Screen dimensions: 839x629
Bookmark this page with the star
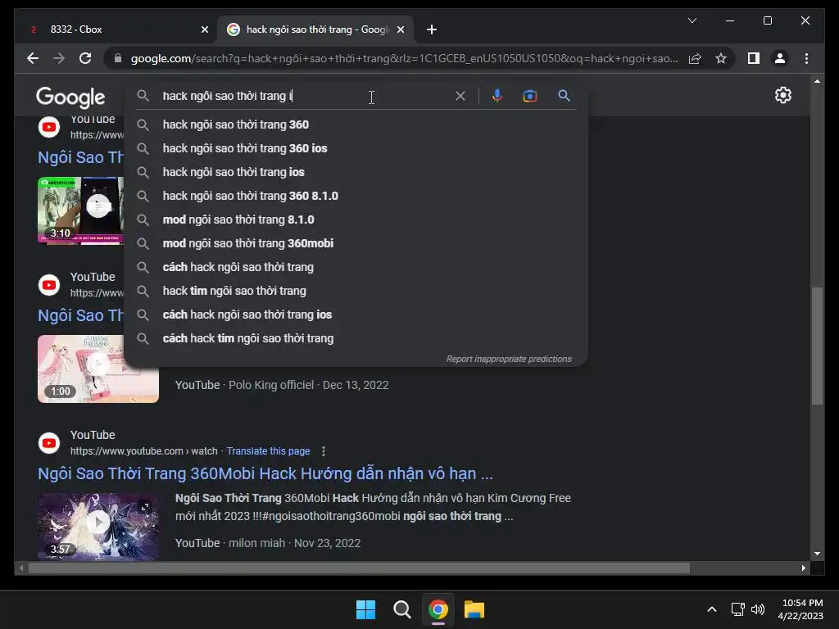click(x=721, y=58)
